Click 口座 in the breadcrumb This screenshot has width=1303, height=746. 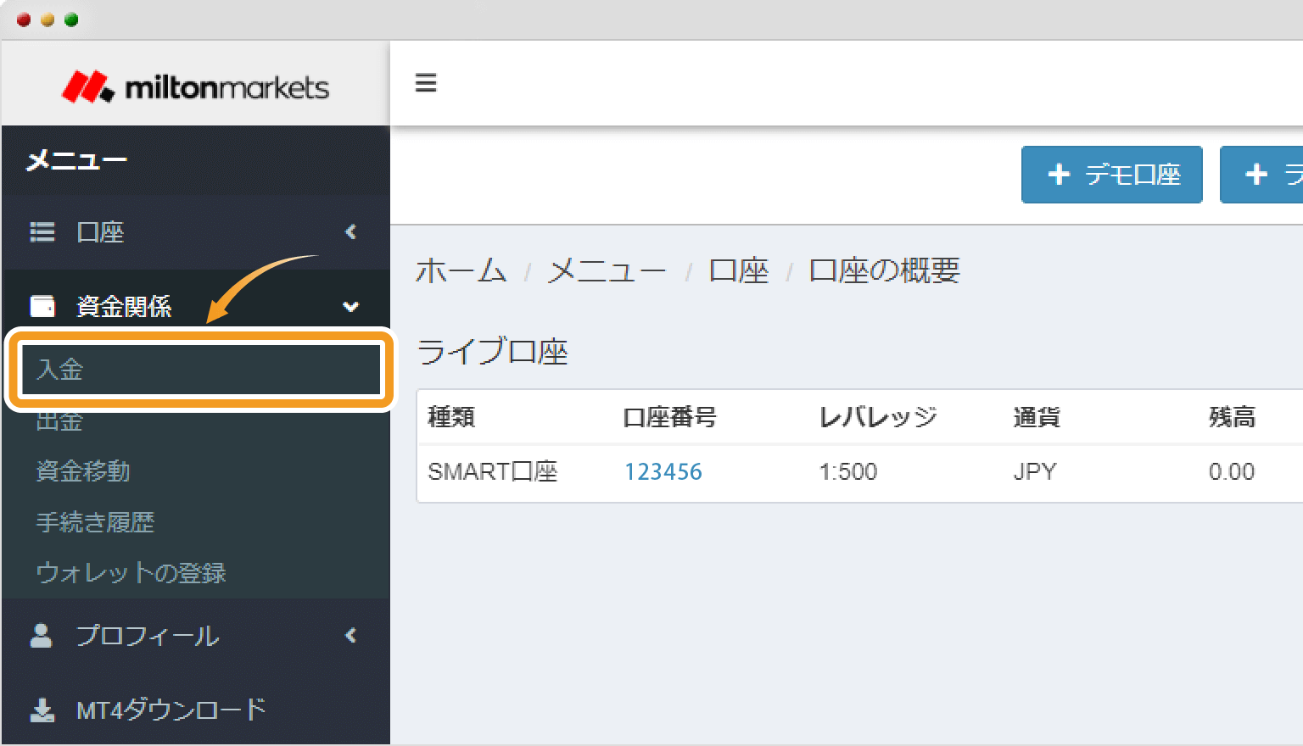coord(739,271)
